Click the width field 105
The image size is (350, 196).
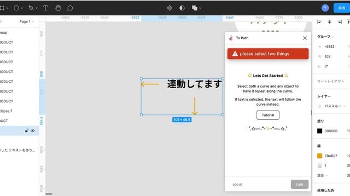point(328,57)
